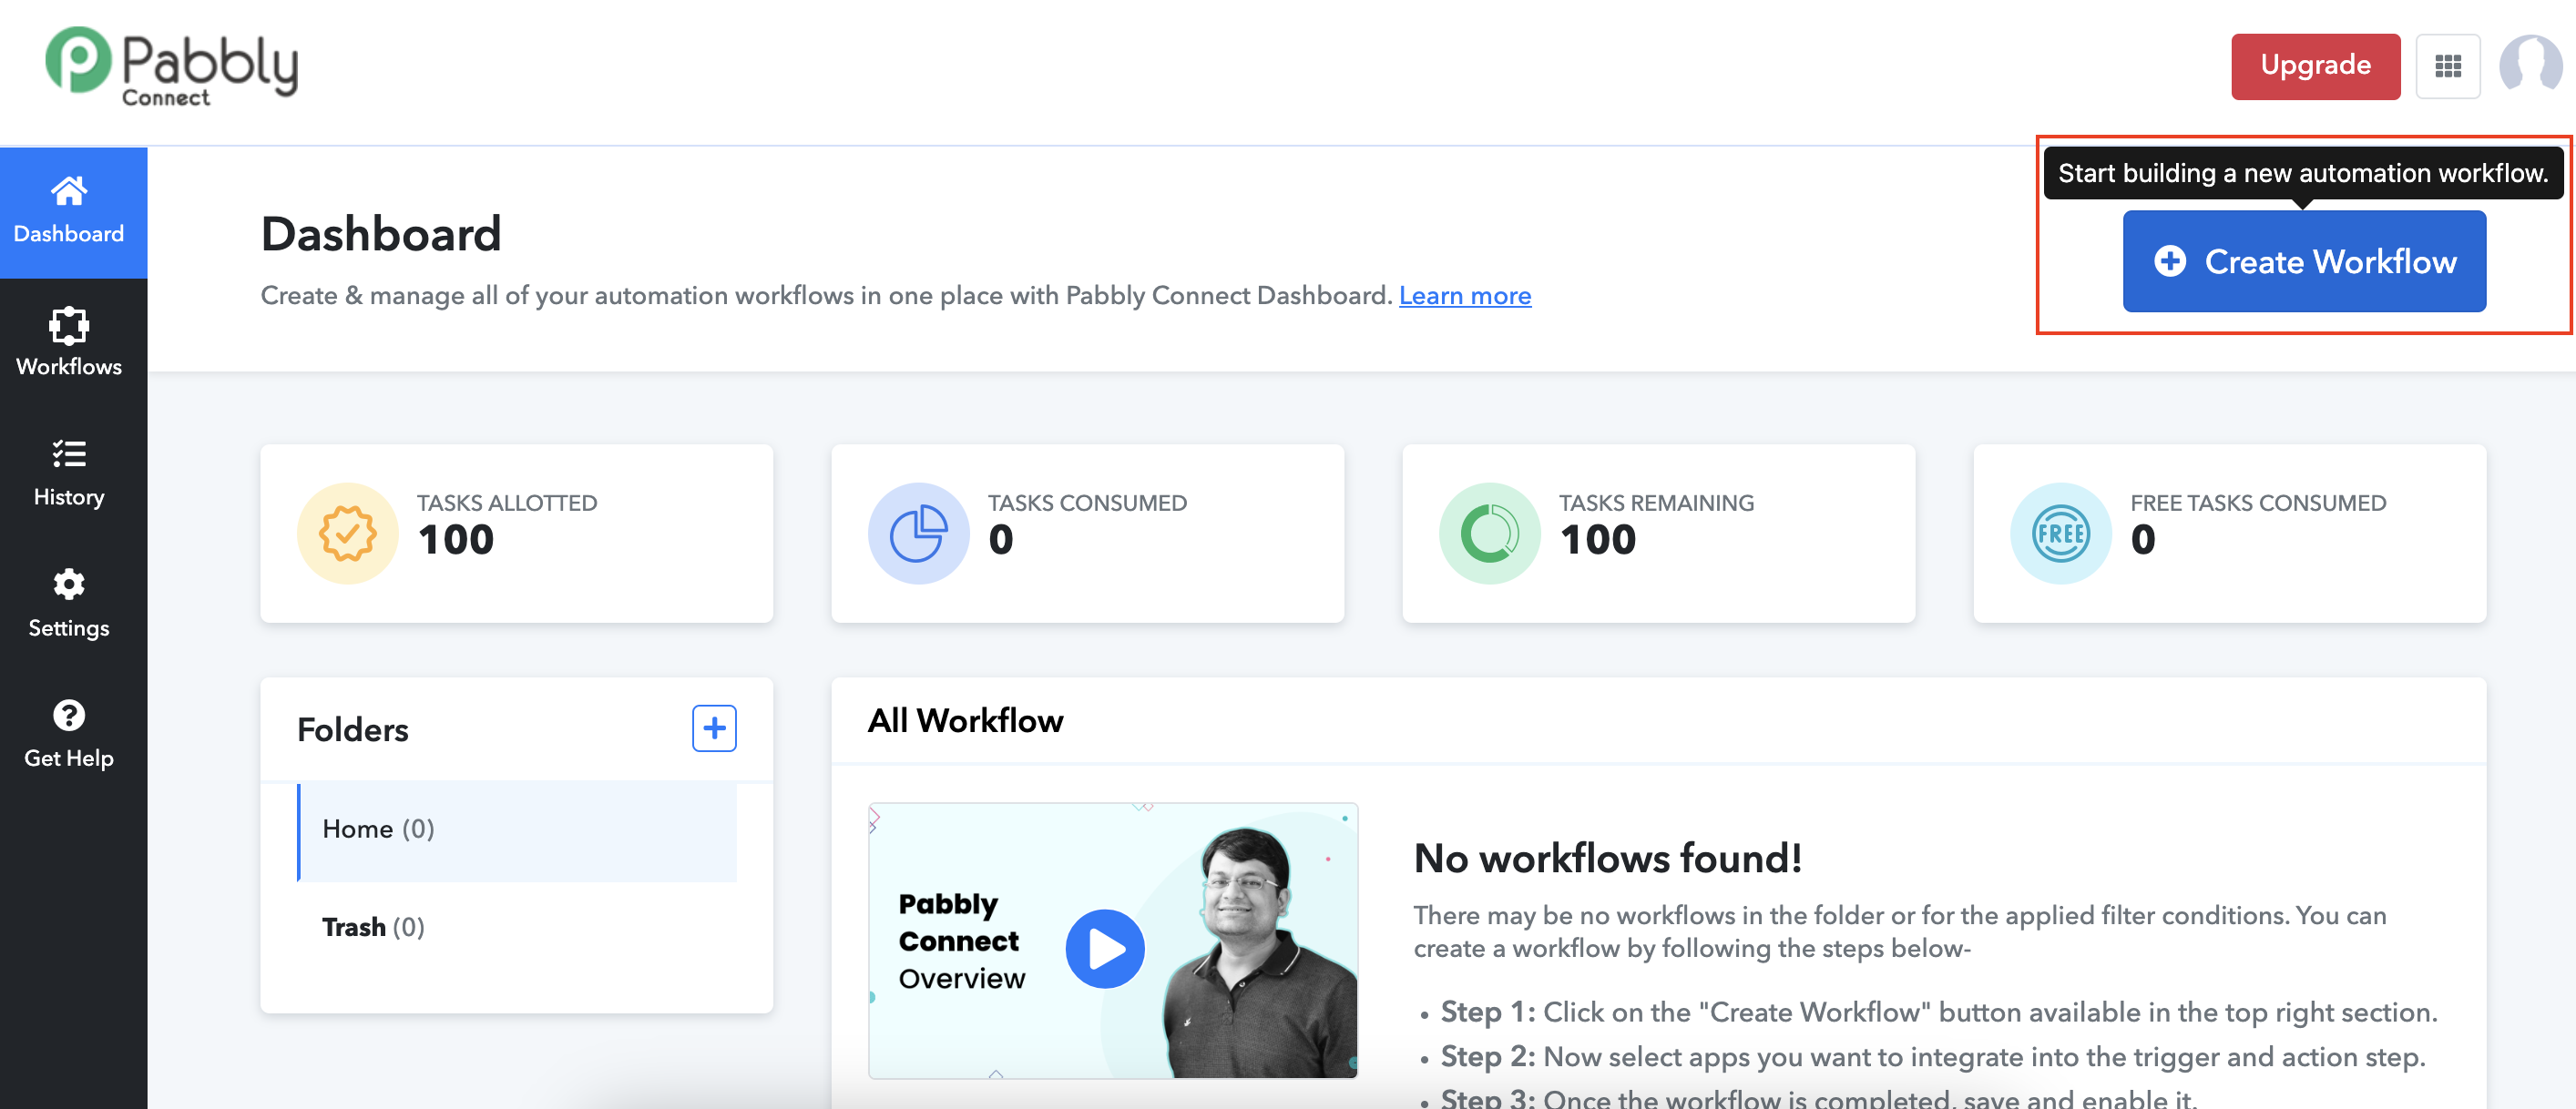Open History from sidebar
Viewport: 2576px width, 1109px height.
[69, 473]
